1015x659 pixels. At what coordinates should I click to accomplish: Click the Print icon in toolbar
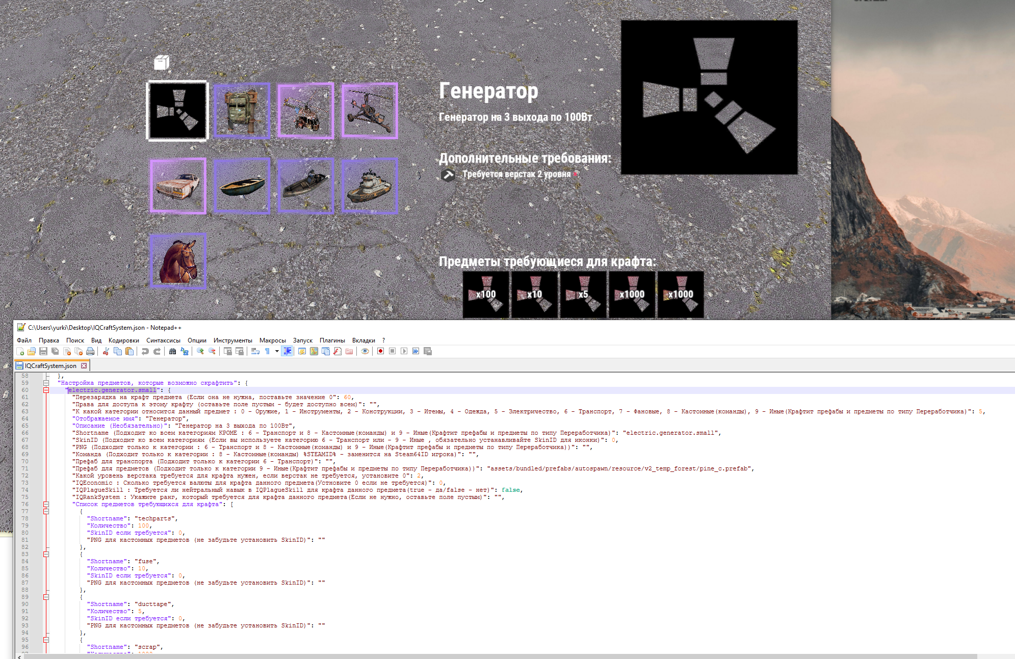coord(90,351)
